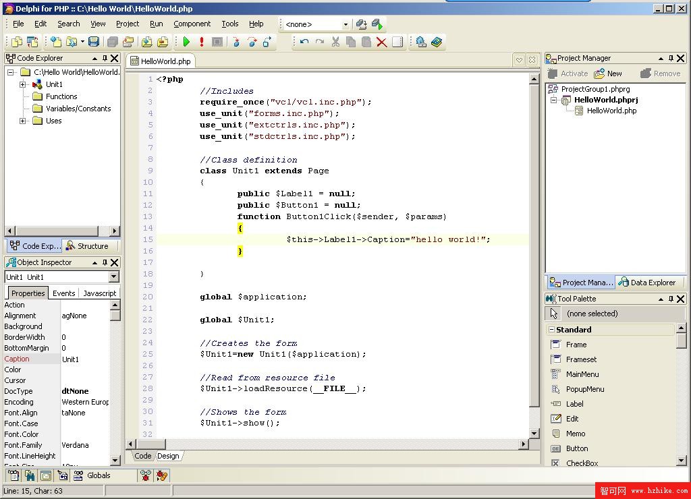This screenshot has width=691, height=499.
Task: Select the Variables/Constants folder in Code Explorer
Action: click(x=78, y=109)
